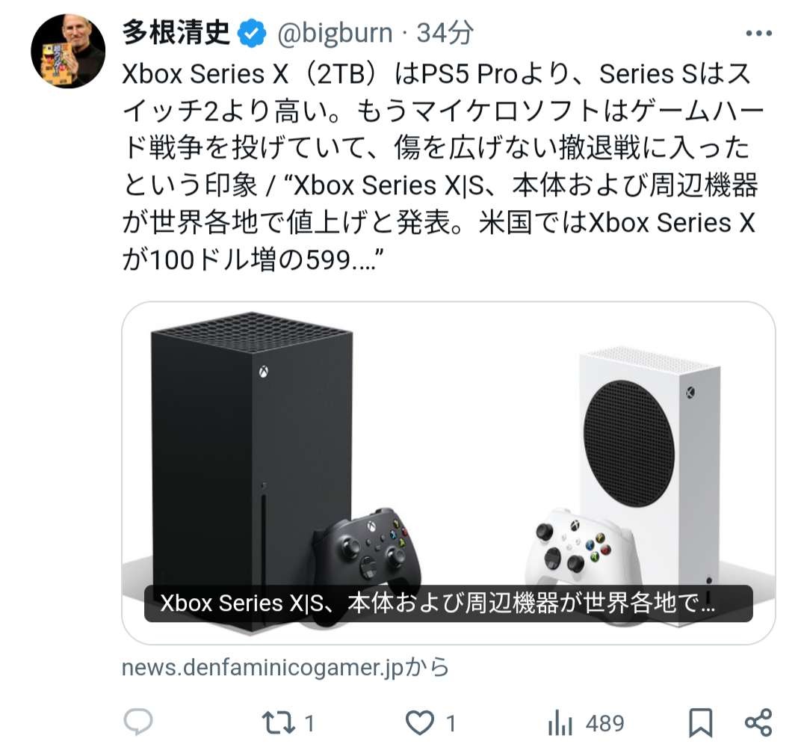Click the tweet body text to expand
The image size is (807, 753).
442,167
